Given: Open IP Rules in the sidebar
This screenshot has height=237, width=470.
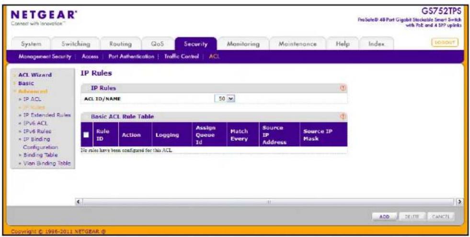Looking at the screenshot, I should pyautogui.click(x=34, y=107).
